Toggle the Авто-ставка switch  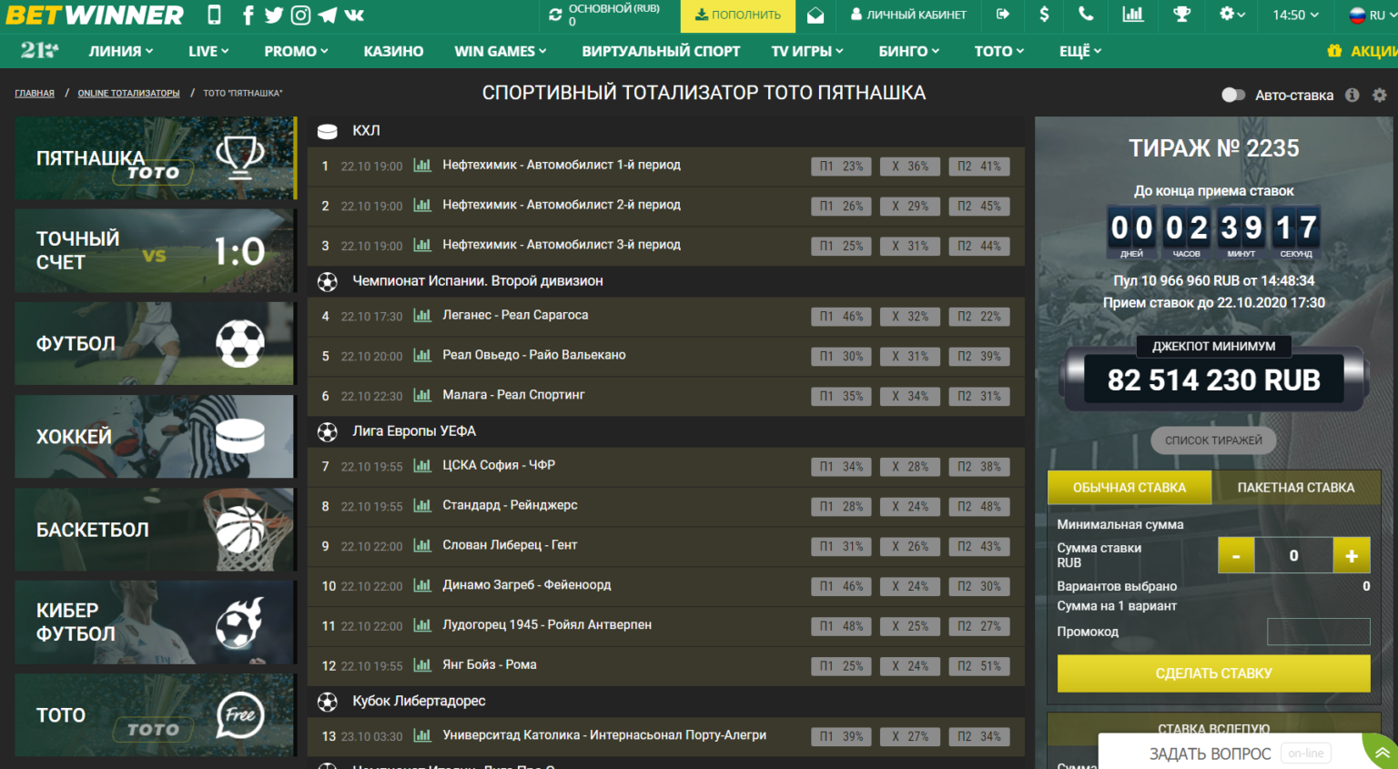pos(1233,95)
